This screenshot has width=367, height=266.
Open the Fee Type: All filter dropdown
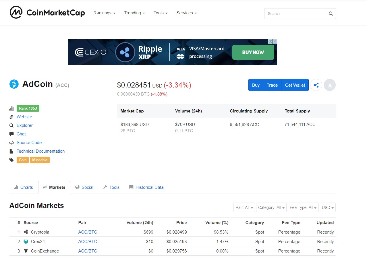click(303, 207)
